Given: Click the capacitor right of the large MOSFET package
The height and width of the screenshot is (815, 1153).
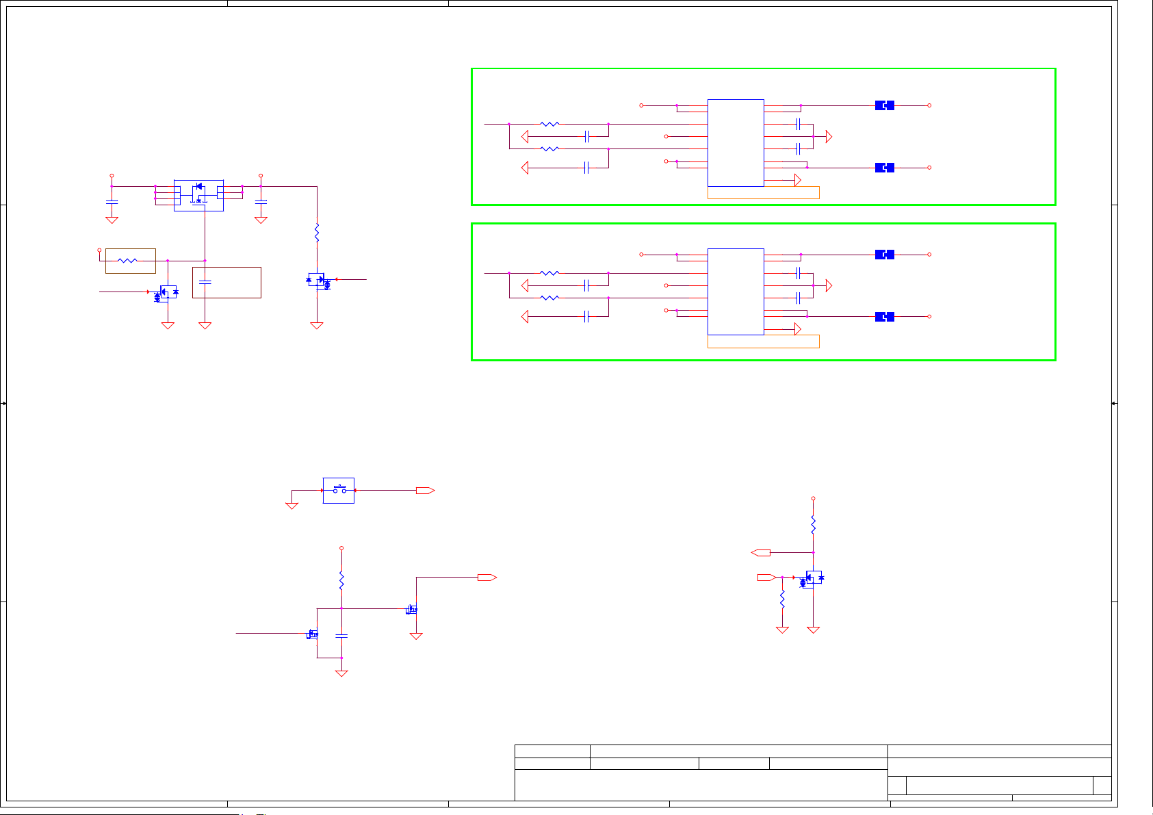Looking at the screenshot, I should pyautogui.click(x=261, y=202).
